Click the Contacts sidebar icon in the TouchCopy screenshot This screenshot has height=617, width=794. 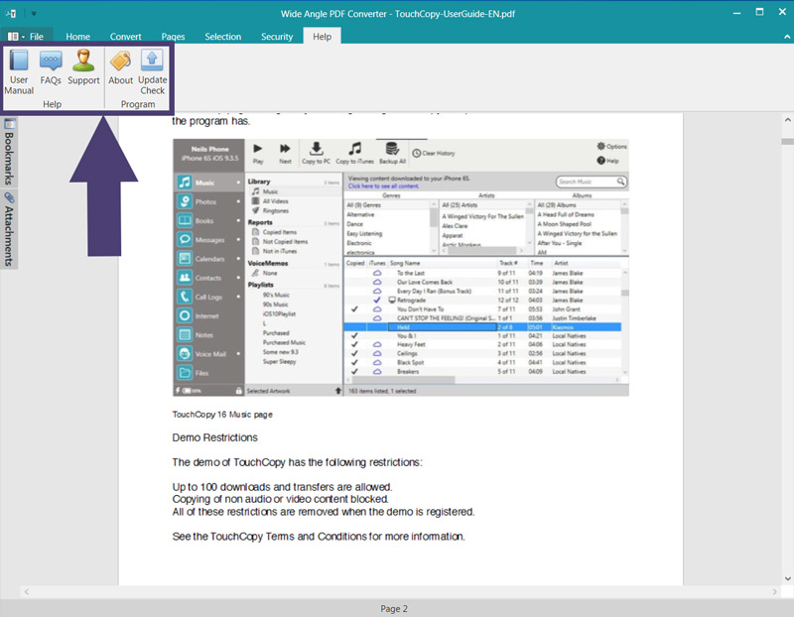point(185,278)
